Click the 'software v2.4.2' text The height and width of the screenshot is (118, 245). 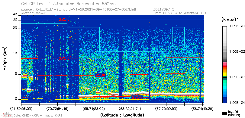tap(34, 13)
